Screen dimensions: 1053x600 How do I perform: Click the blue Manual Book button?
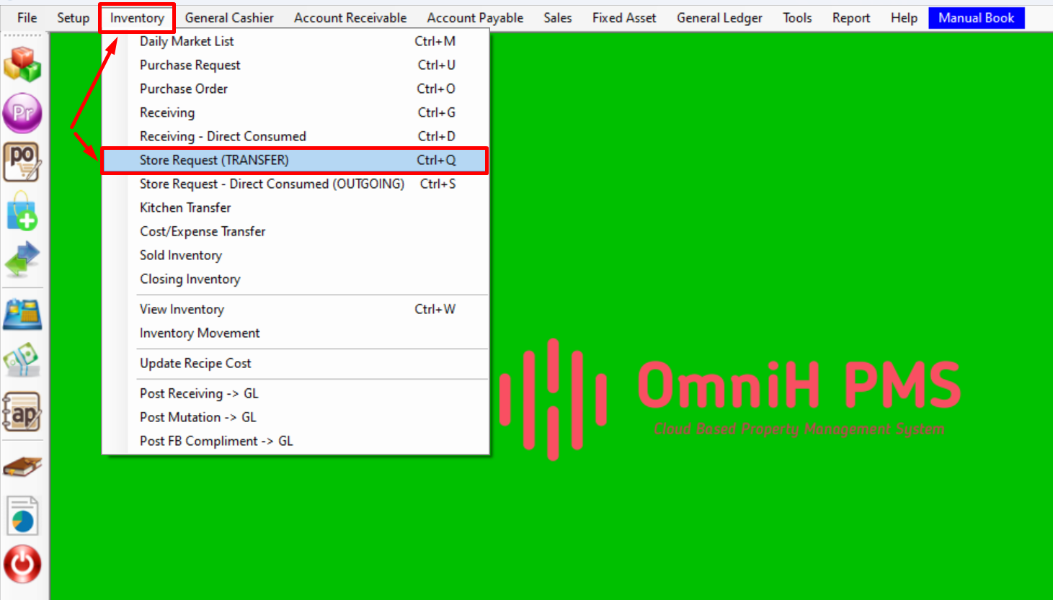(977, 18)
